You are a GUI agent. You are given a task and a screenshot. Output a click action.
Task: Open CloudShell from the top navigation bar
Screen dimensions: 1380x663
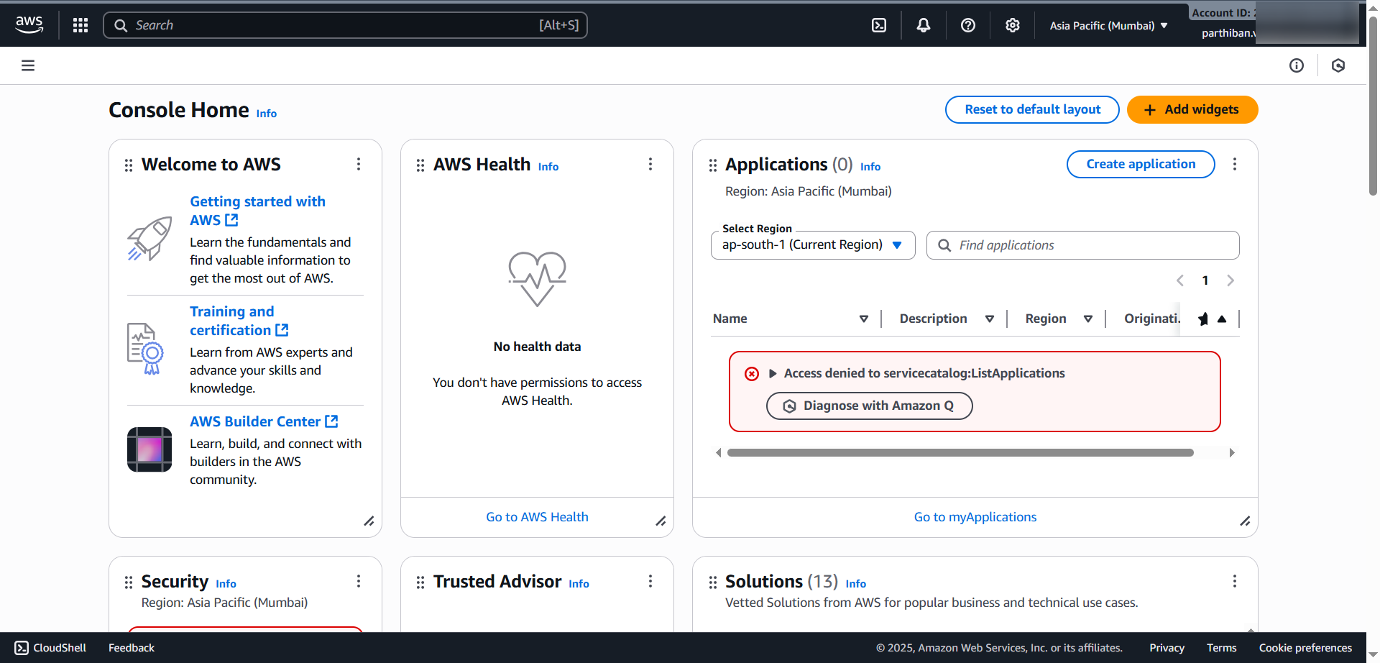(x=878, y=24)
